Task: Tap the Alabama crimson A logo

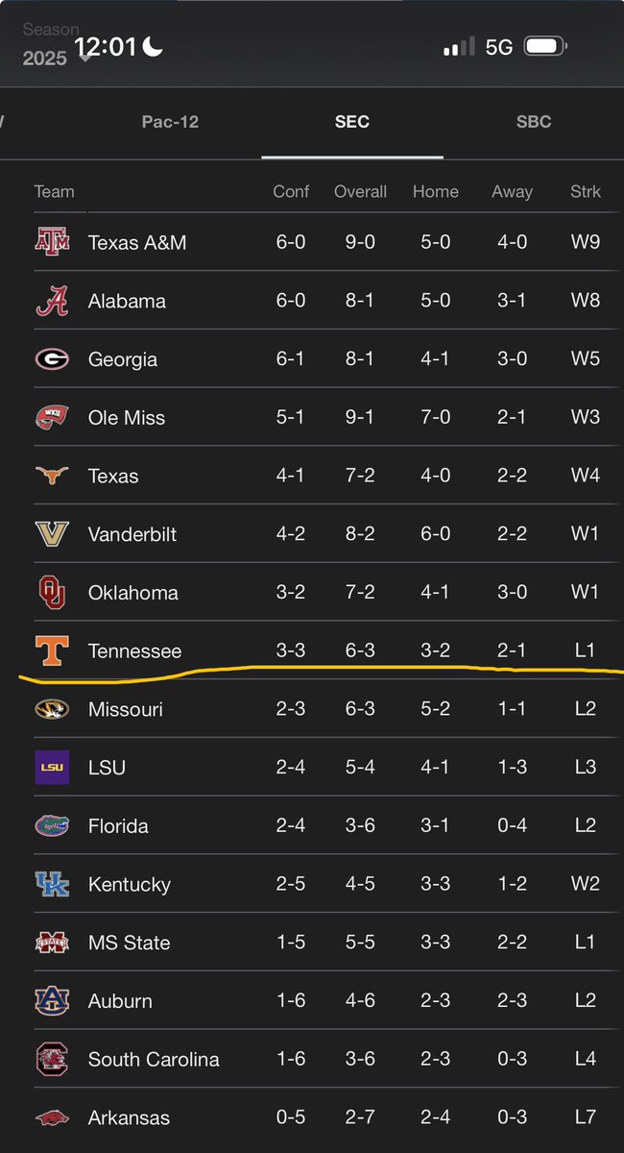Action: tap(52, 301)
